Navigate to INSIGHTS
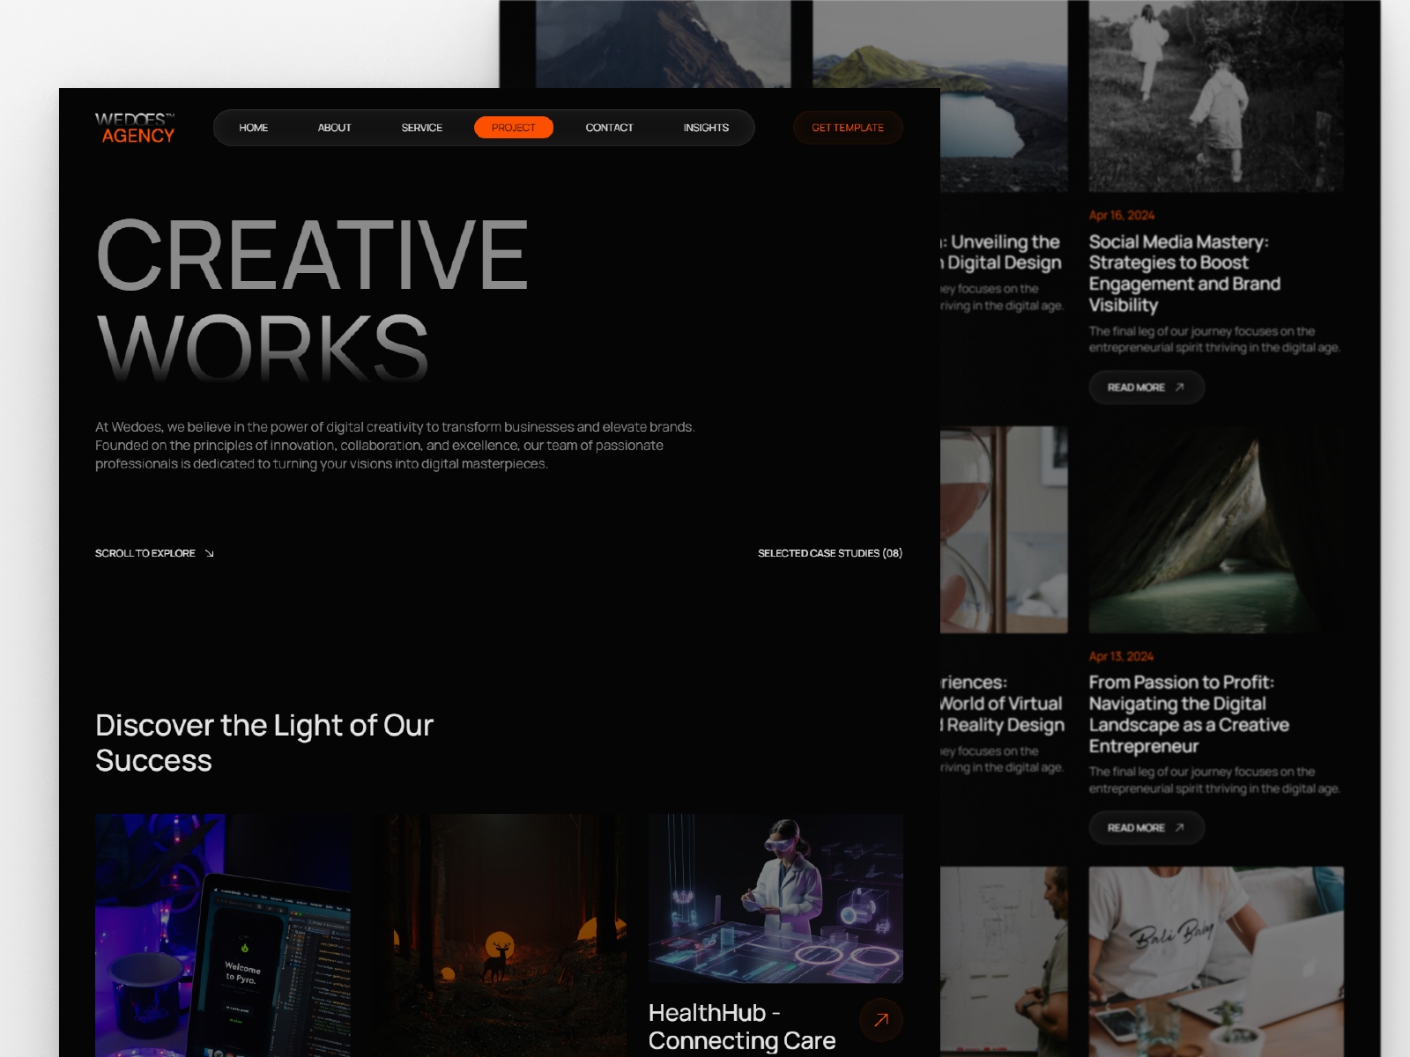 (x=707, y=127)
